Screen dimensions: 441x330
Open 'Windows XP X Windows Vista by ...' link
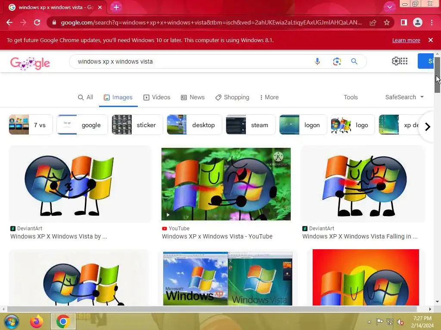tap(59, 236)
